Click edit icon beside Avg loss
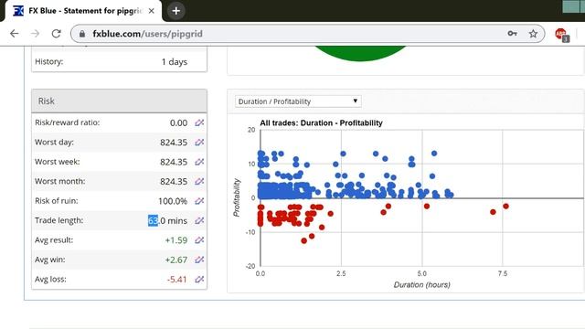The image size is (585, 329). pyautogui.click(x=199, y=279)
